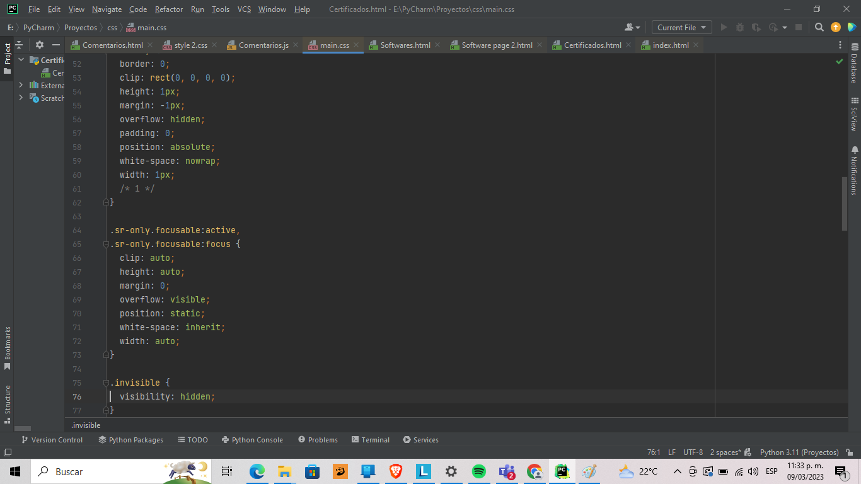Expand the Scratches tree node
This screenshot has width=861, height=484.
(x=21, y=98)
